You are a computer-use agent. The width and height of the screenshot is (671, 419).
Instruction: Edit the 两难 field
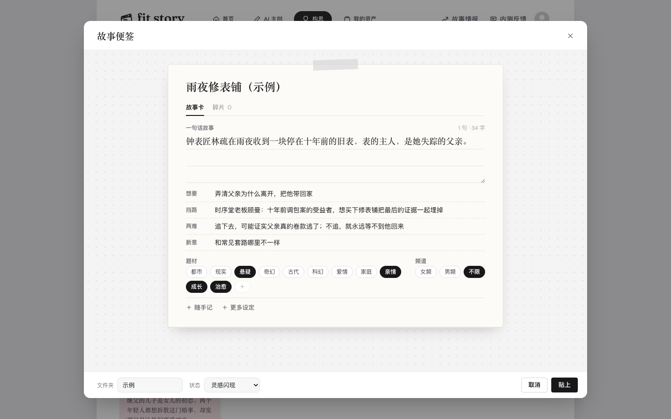click(349, 226)
